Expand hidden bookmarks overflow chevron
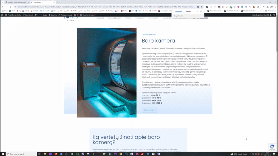The height and width of the screenshot is (156, 278). click(261, 11)
